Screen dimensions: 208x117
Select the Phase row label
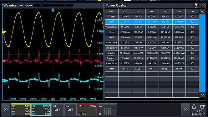[111, 69]
